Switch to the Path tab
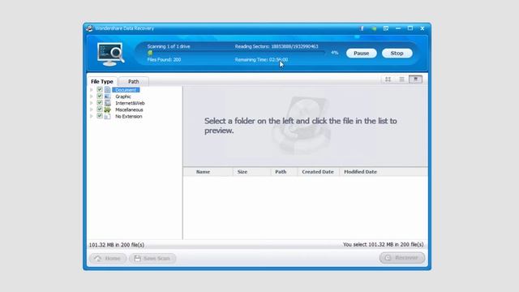The width and height of the screenshot is (519, 292). coord(133,81)
